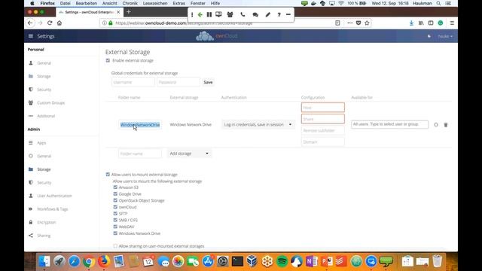
Task: Open the Add storage dropdown
Action: (189, 154)
